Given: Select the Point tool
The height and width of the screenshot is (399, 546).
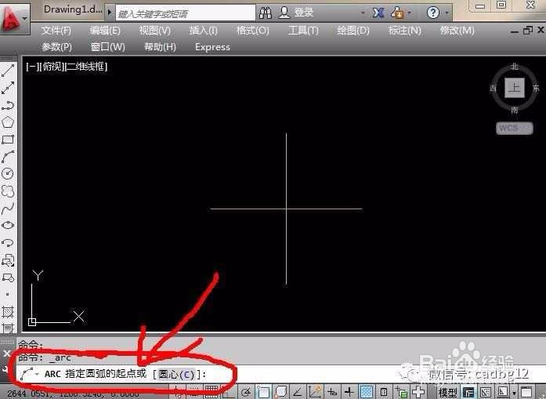Looking at the screenshot, I should [8, 295].
